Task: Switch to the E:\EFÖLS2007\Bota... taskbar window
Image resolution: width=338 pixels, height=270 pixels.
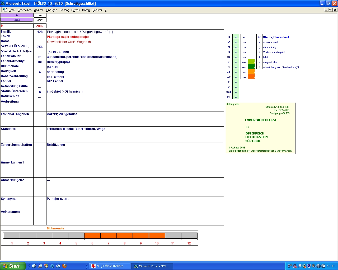Action: click(x=110, y=266)
